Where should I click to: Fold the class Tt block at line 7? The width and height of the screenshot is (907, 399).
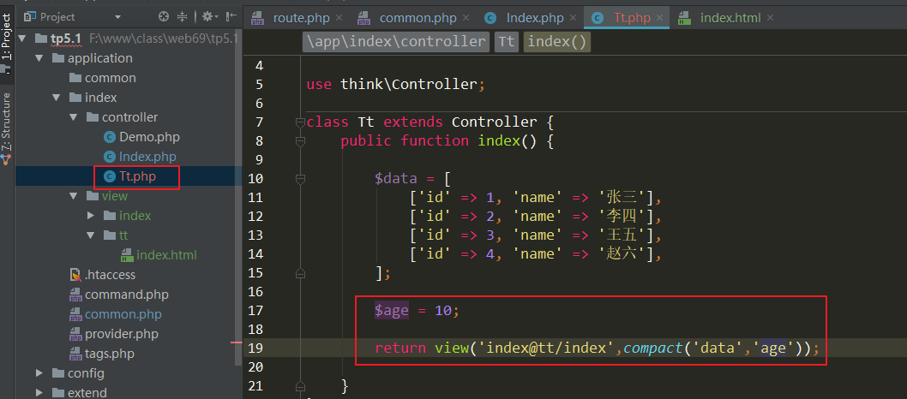tap(300, 122)
